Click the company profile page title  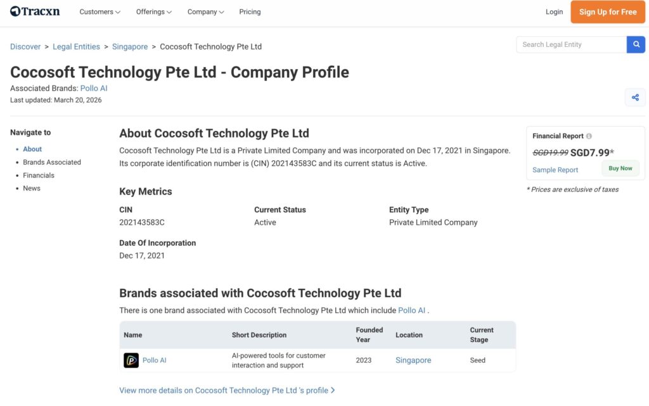(x=179, y=72)
